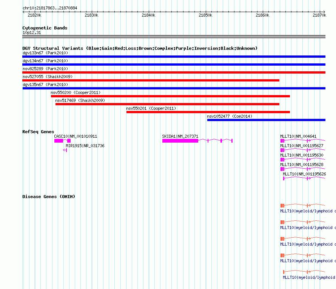Select the first orange OMIM MLLT10 gene glyph
This screenshot has height=289, width=336.
pos(302,206)
